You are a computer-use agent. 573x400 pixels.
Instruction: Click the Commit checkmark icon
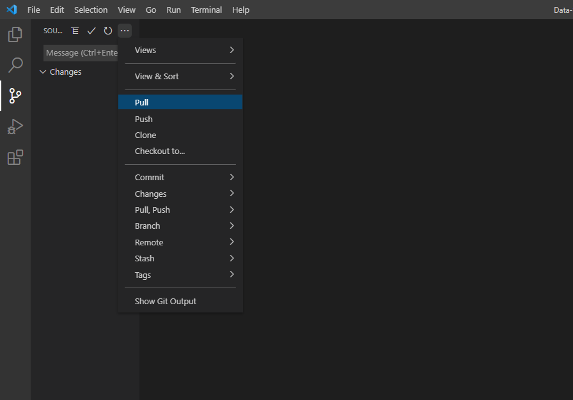91,31
